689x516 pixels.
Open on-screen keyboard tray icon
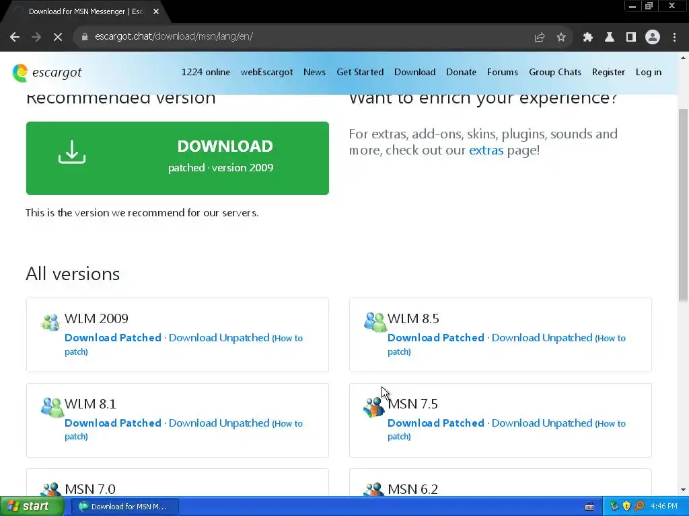click(x=589, y=507)
